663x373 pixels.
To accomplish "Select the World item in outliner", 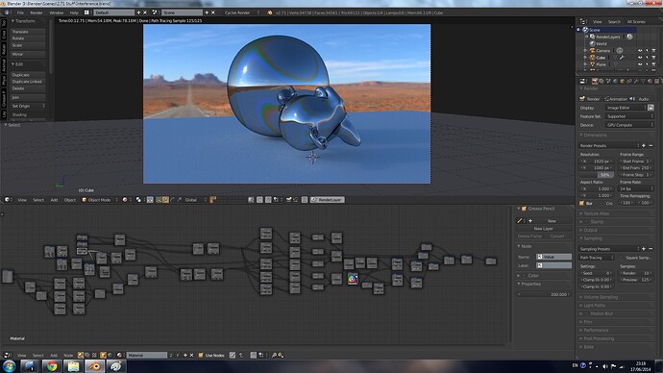I will point(601,43).
